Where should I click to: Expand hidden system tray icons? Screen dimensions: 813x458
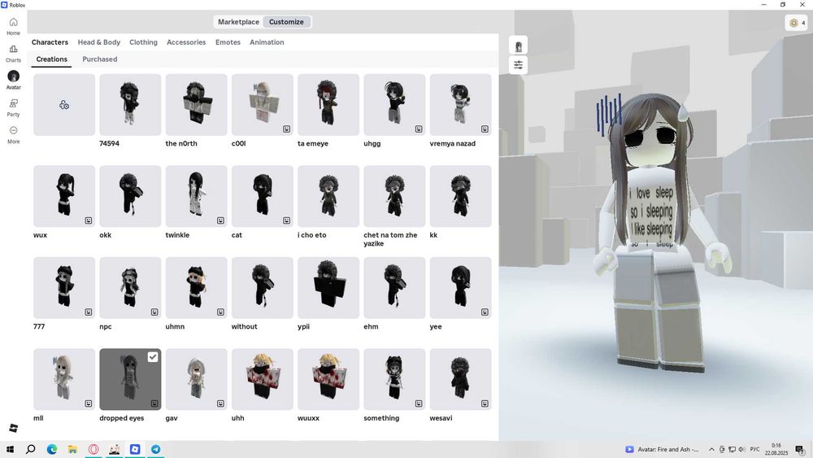click(x=711, y=450)
